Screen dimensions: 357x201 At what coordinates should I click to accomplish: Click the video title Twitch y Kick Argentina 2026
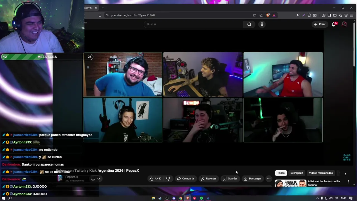point(97,171)
